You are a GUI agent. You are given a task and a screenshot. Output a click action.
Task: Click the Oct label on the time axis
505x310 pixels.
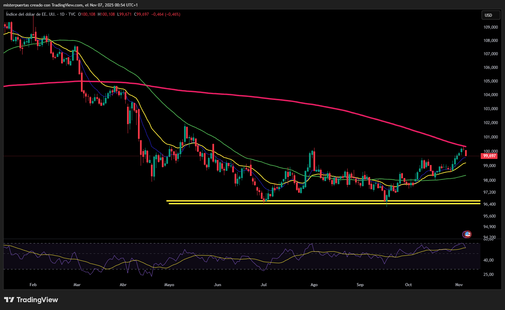408,285
